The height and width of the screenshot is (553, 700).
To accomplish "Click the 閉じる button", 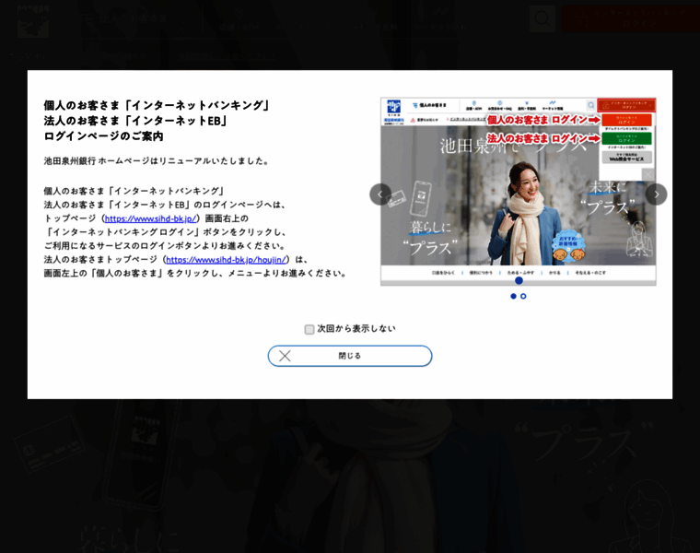I will 350,356.
